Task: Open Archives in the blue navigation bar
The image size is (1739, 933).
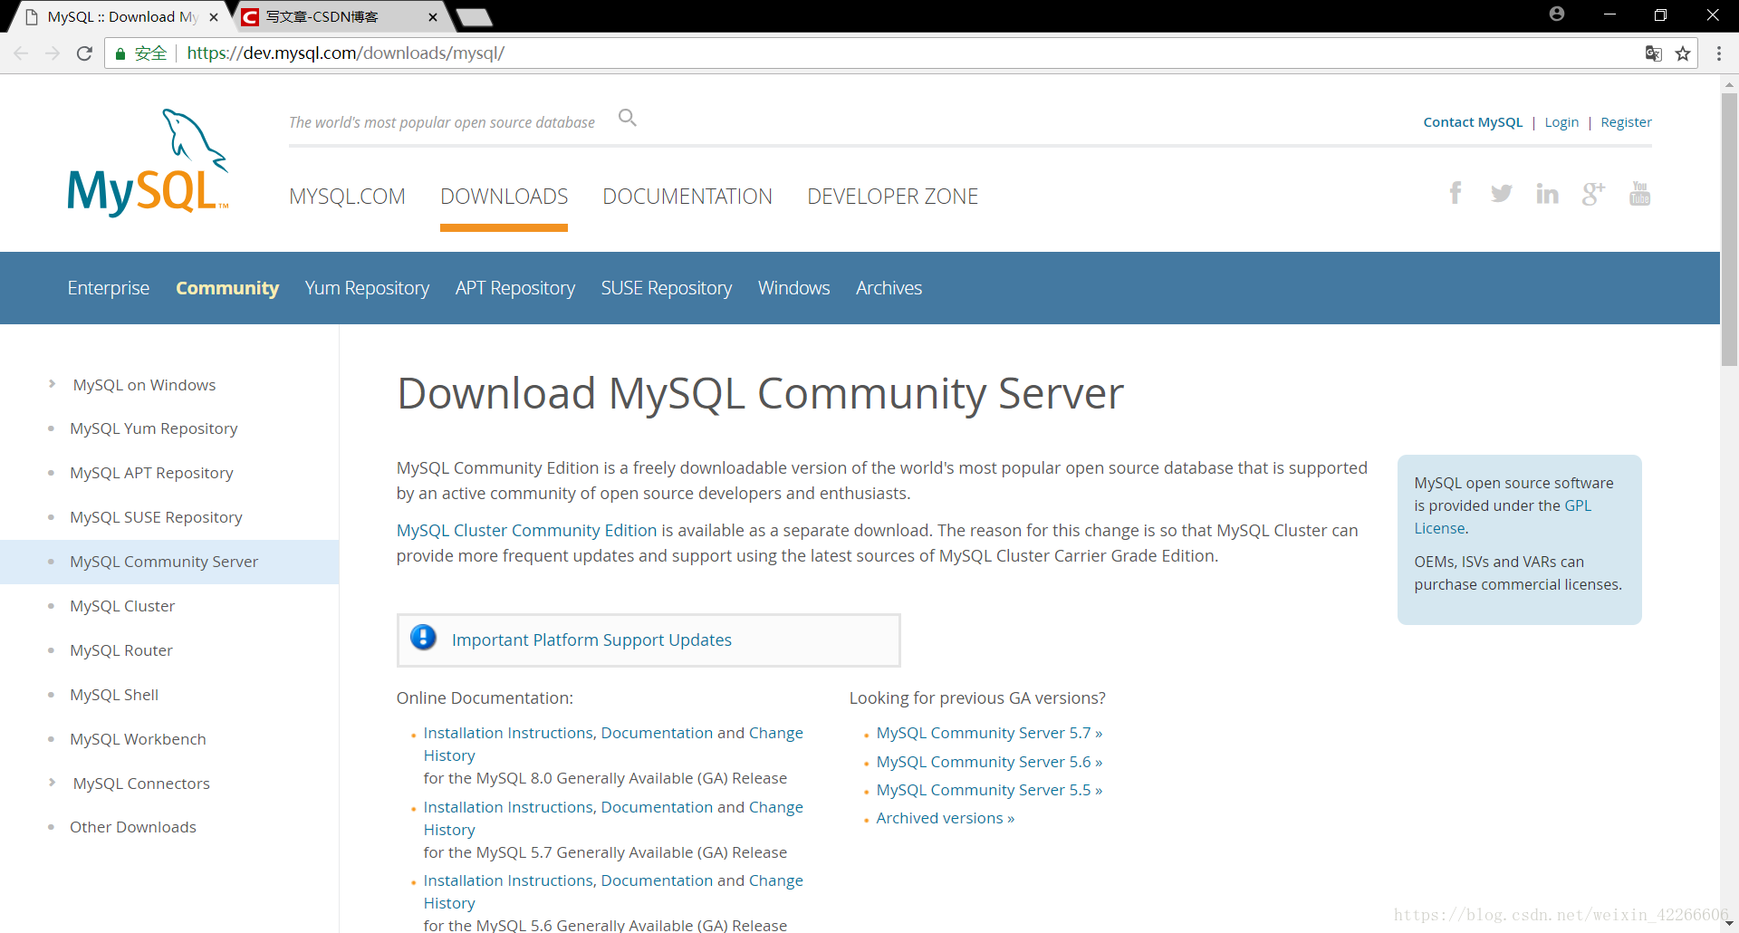Action: [x=889, y=288]
